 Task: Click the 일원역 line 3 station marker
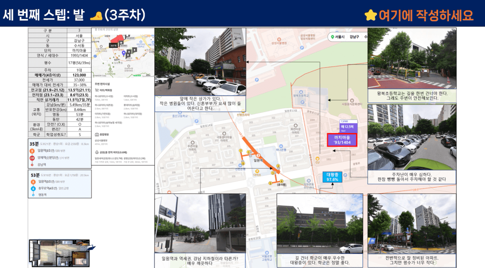[x=258, y=155]
